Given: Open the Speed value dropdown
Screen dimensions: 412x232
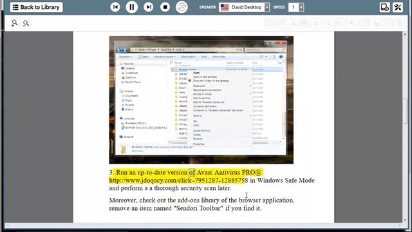Looking at the screenshot, I should coord(301,7).
